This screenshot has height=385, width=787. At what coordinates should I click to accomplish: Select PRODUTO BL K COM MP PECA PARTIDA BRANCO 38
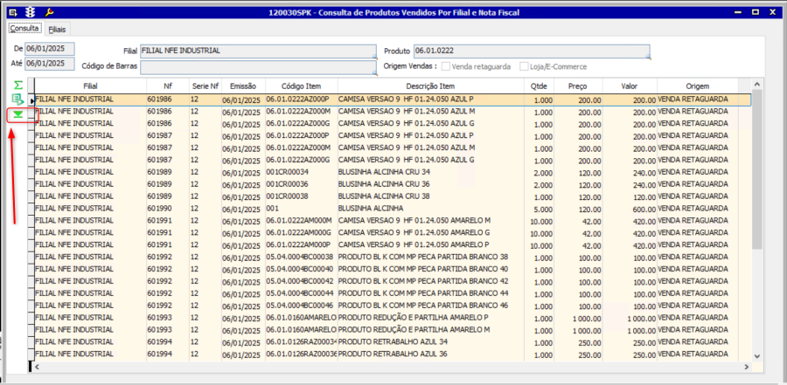tap(430, 258)
